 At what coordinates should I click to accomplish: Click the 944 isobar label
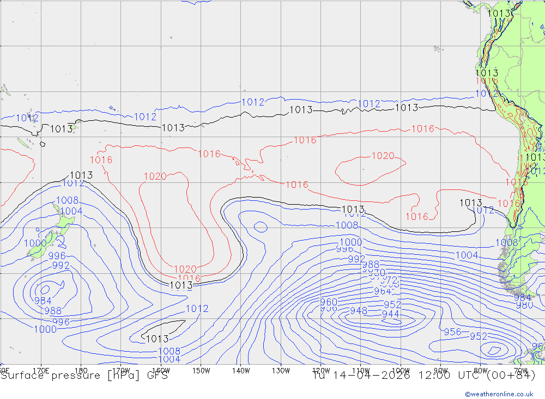390,314
